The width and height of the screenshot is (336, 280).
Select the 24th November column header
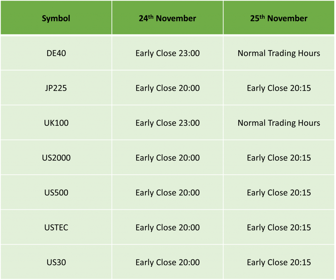point(167,18)
